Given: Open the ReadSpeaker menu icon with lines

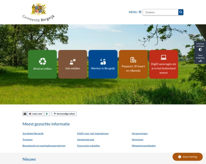Looking at the screenshot, I should click(25, 114).
